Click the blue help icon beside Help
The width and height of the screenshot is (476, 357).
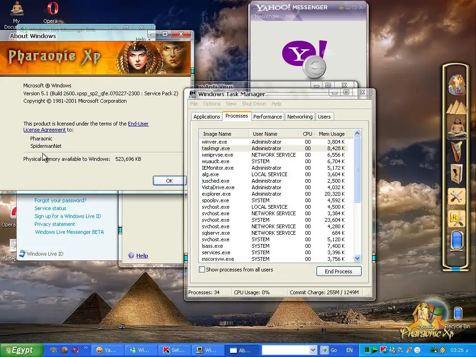coord(131,256)
